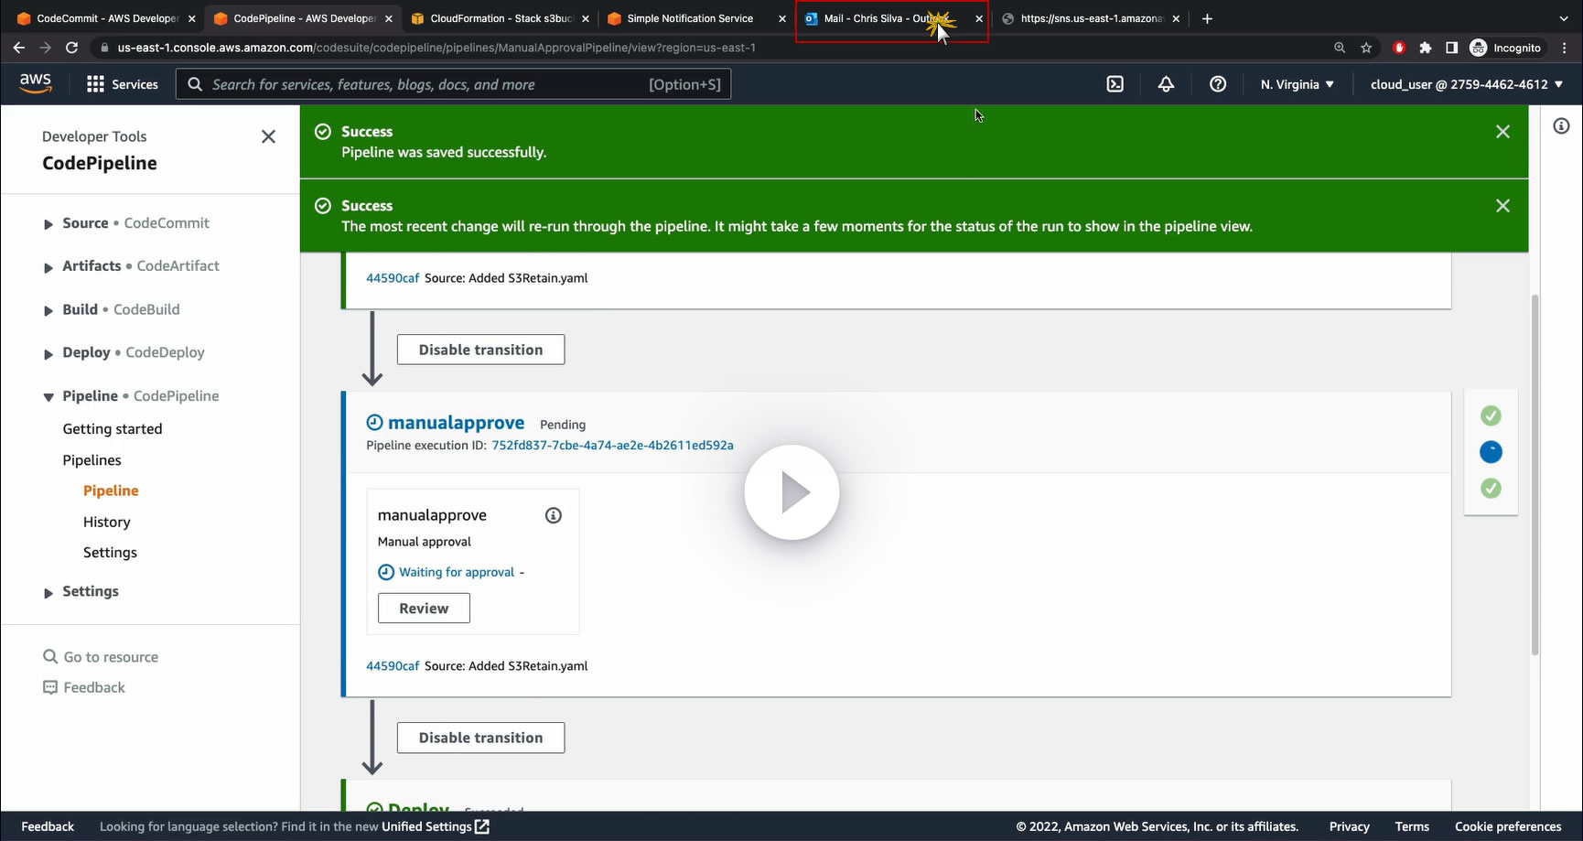Viewport: 1583px width, 841px height.
Task: Open the footer Privacy link
Action: click(x=1349, y=826)
